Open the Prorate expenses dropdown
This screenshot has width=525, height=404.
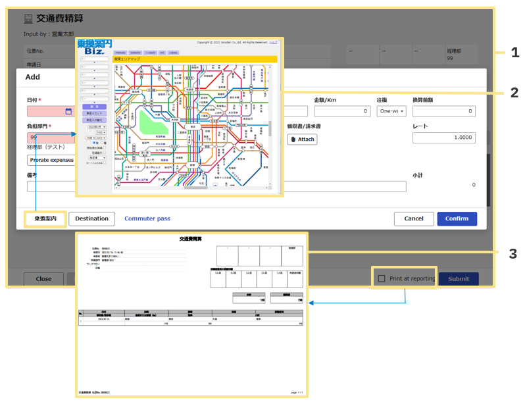51,160
